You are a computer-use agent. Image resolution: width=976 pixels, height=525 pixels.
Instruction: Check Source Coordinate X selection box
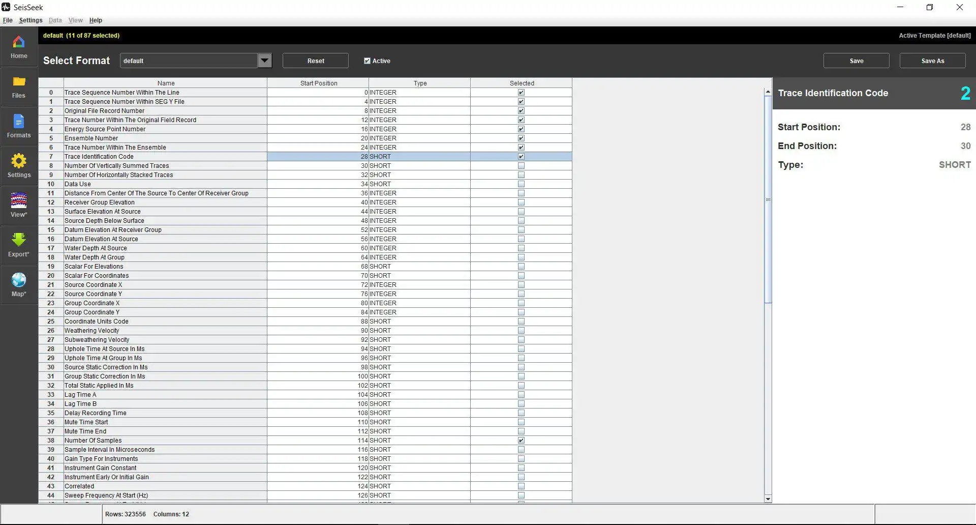tap(521, 285)
